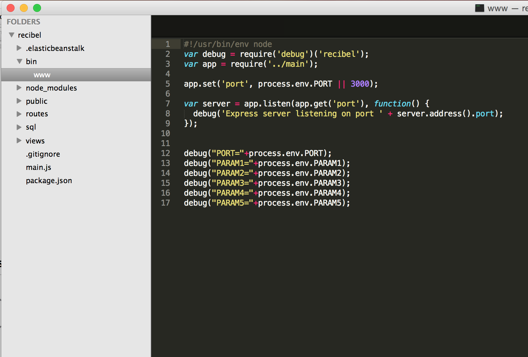The height and width of the screenshot is (357, 528).
Task: Expand the routes folder arrow
Action: coord(19,114)
